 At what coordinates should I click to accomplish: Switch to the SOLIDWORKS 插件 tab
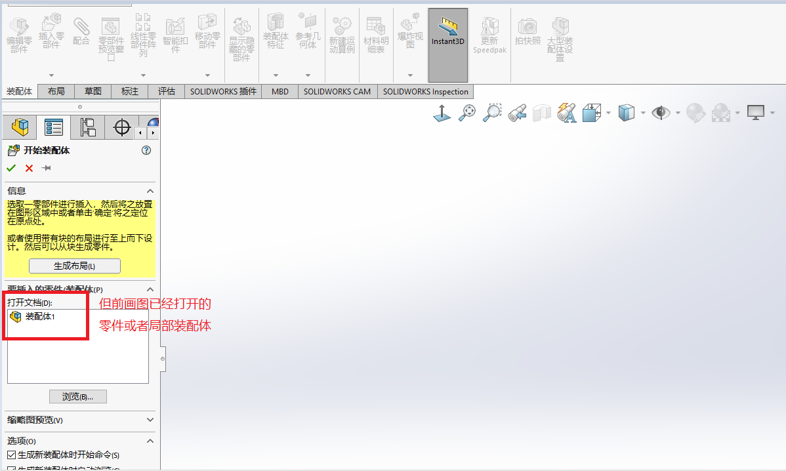click(x=223, y=91)
